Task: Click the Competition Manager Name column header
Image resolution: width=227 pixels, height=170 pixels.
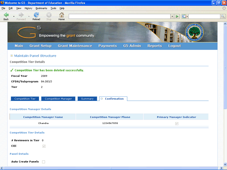Action: [x=43, y=117]
